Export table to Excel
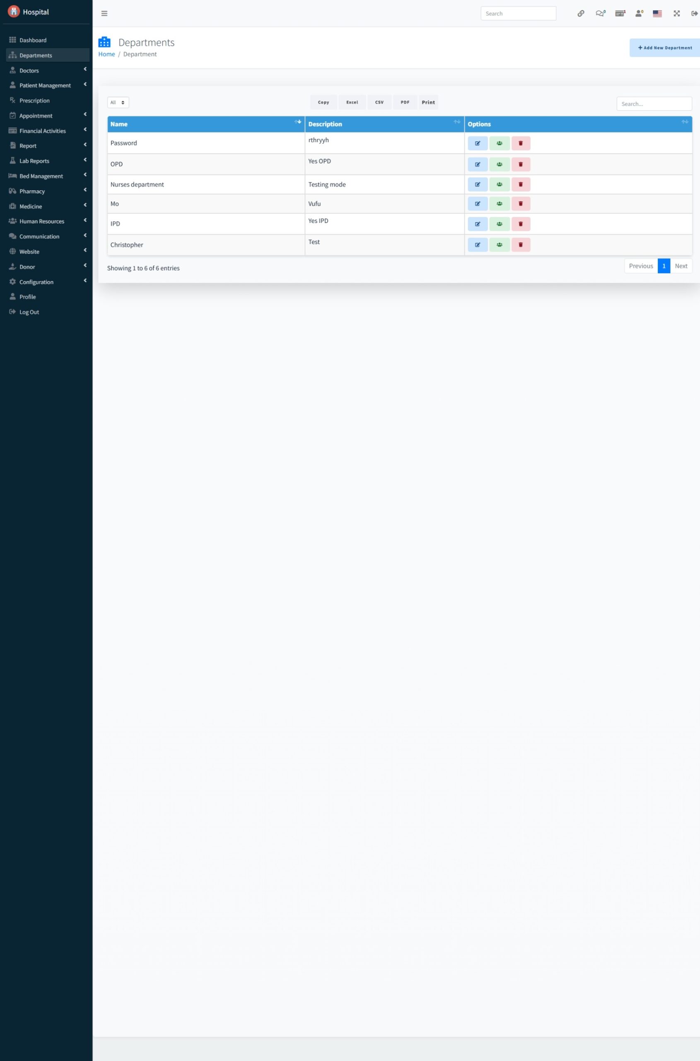 (x=352, y=102)
